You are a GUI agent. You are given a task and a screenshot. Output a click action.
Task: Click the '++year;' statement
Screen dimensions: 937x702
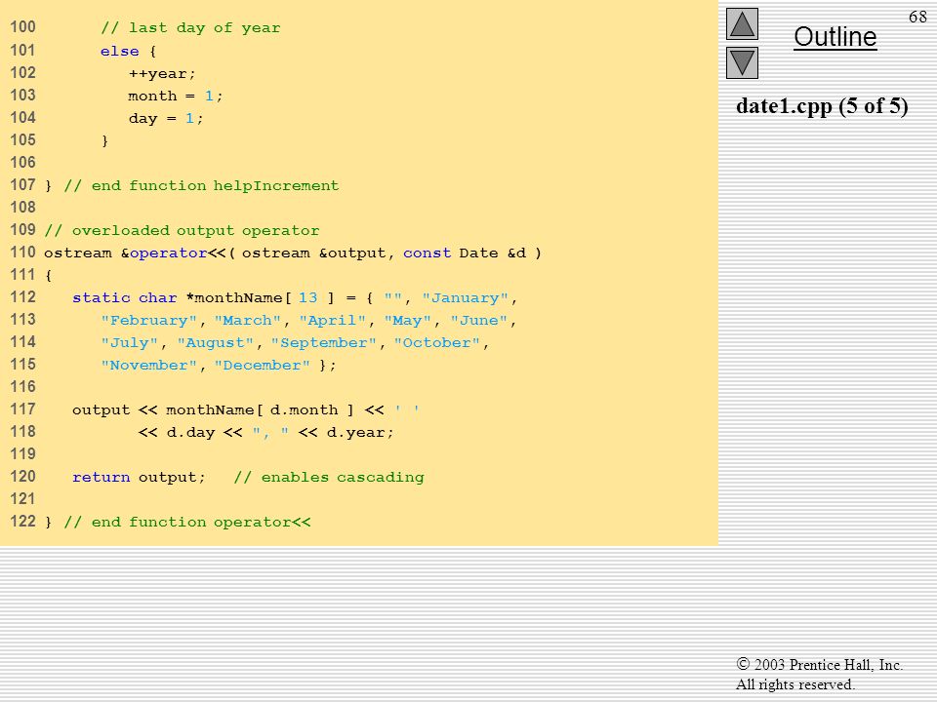tap(162, 73)
